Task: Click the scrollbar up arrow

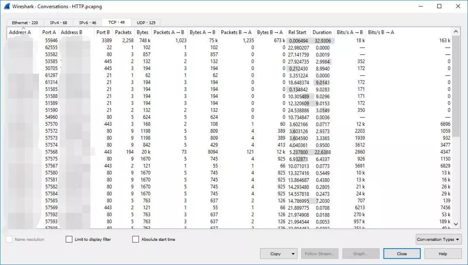Action: 456,32
